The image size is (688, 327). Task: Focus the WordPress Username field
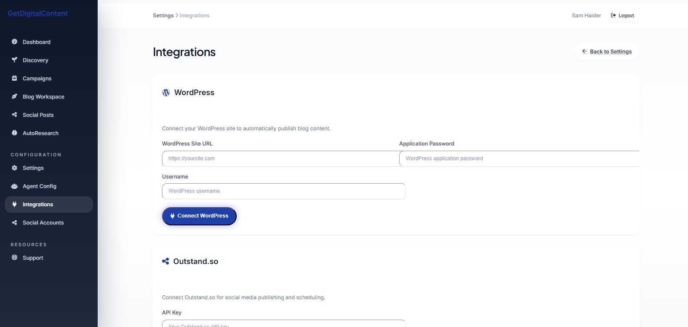coord(284,191)
